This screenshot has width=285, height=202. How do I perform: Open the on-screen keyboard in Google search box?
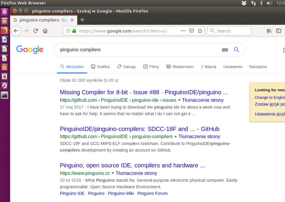[225, 50]
